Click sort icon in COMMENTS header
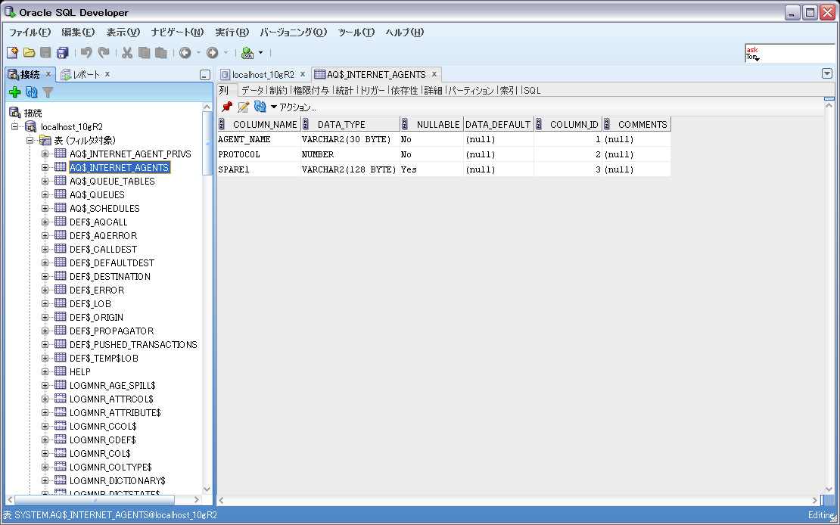The width and height of the screenshot is (840, 525). click(607, 124)
